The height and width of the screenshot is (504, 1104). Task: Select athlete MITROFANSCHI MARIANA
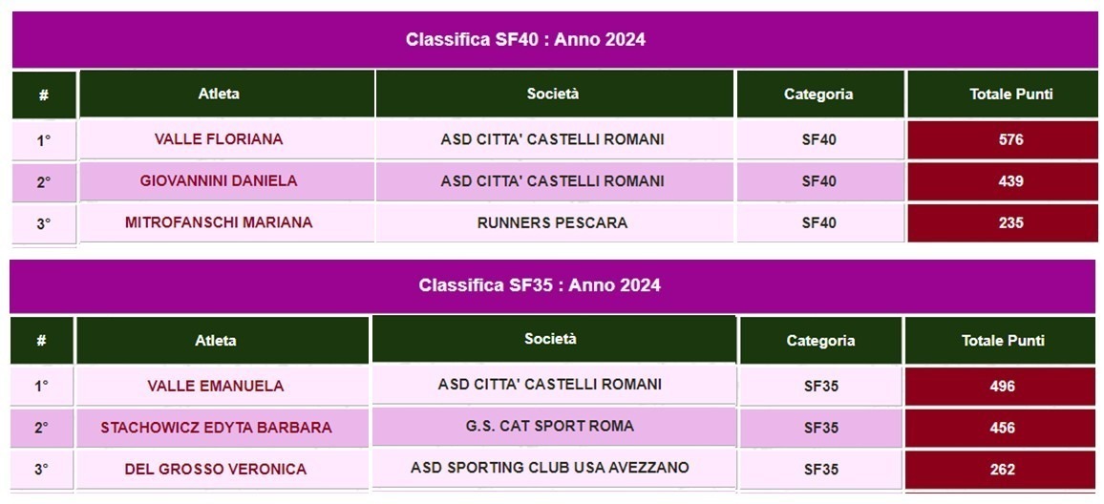tap(219, 222)
